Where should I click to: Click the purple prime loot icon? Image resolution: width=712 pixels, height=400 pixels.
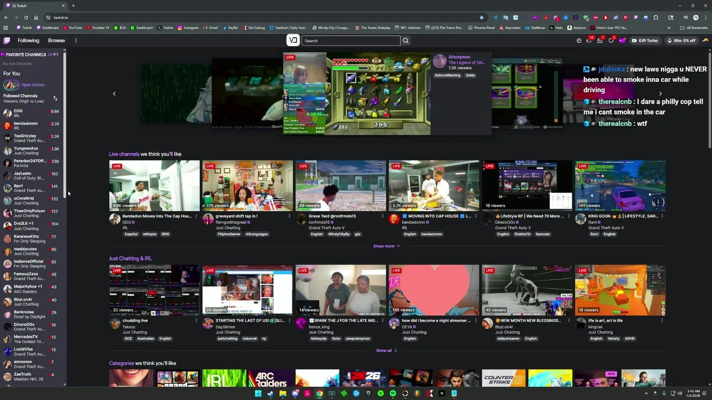tap(622, 41)
